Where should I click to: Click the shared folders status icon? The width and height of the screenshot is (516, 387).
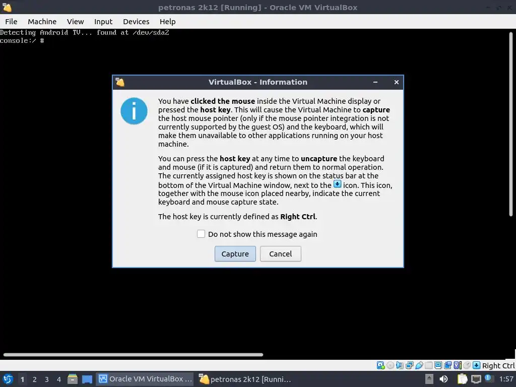[428, 365]
